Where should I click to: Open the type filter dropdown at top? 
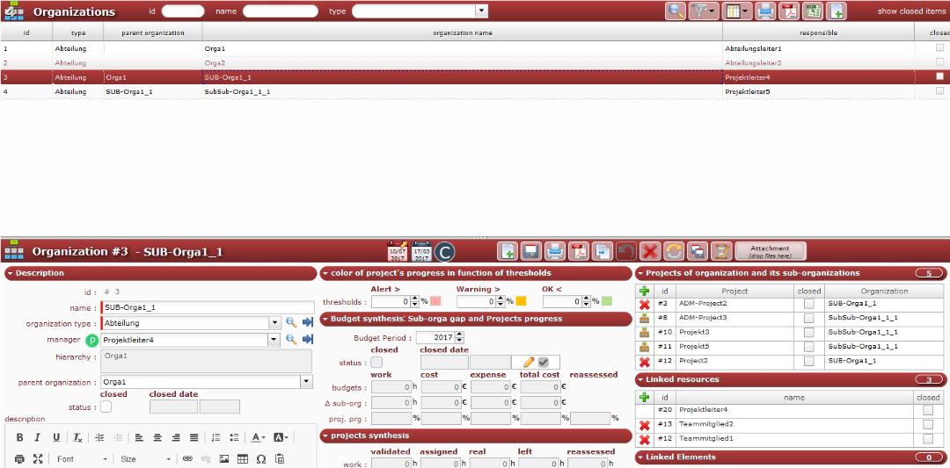(x=481, y=11)
